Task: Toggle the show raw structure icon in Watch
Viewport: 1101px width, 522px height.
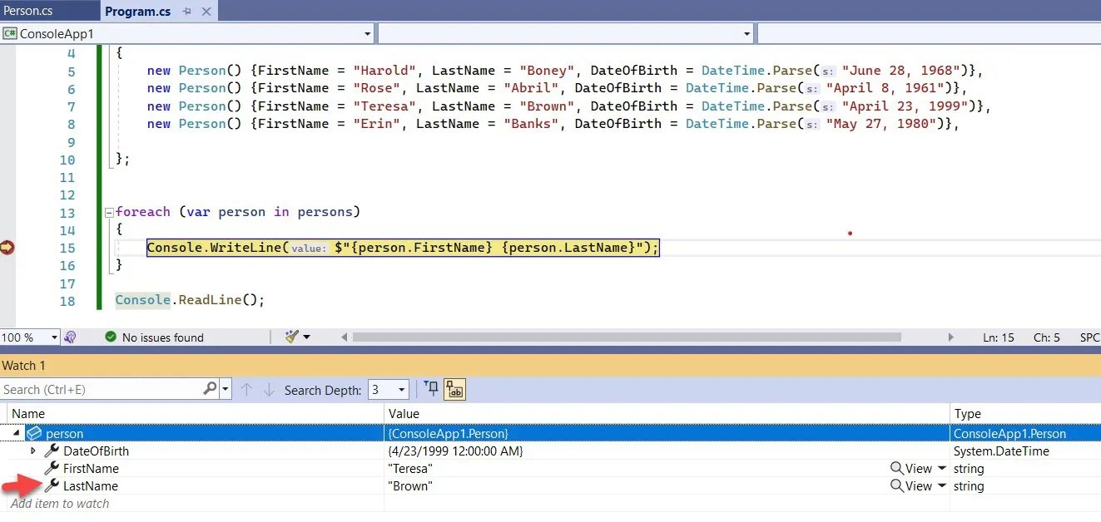Action: click(454, 389)
